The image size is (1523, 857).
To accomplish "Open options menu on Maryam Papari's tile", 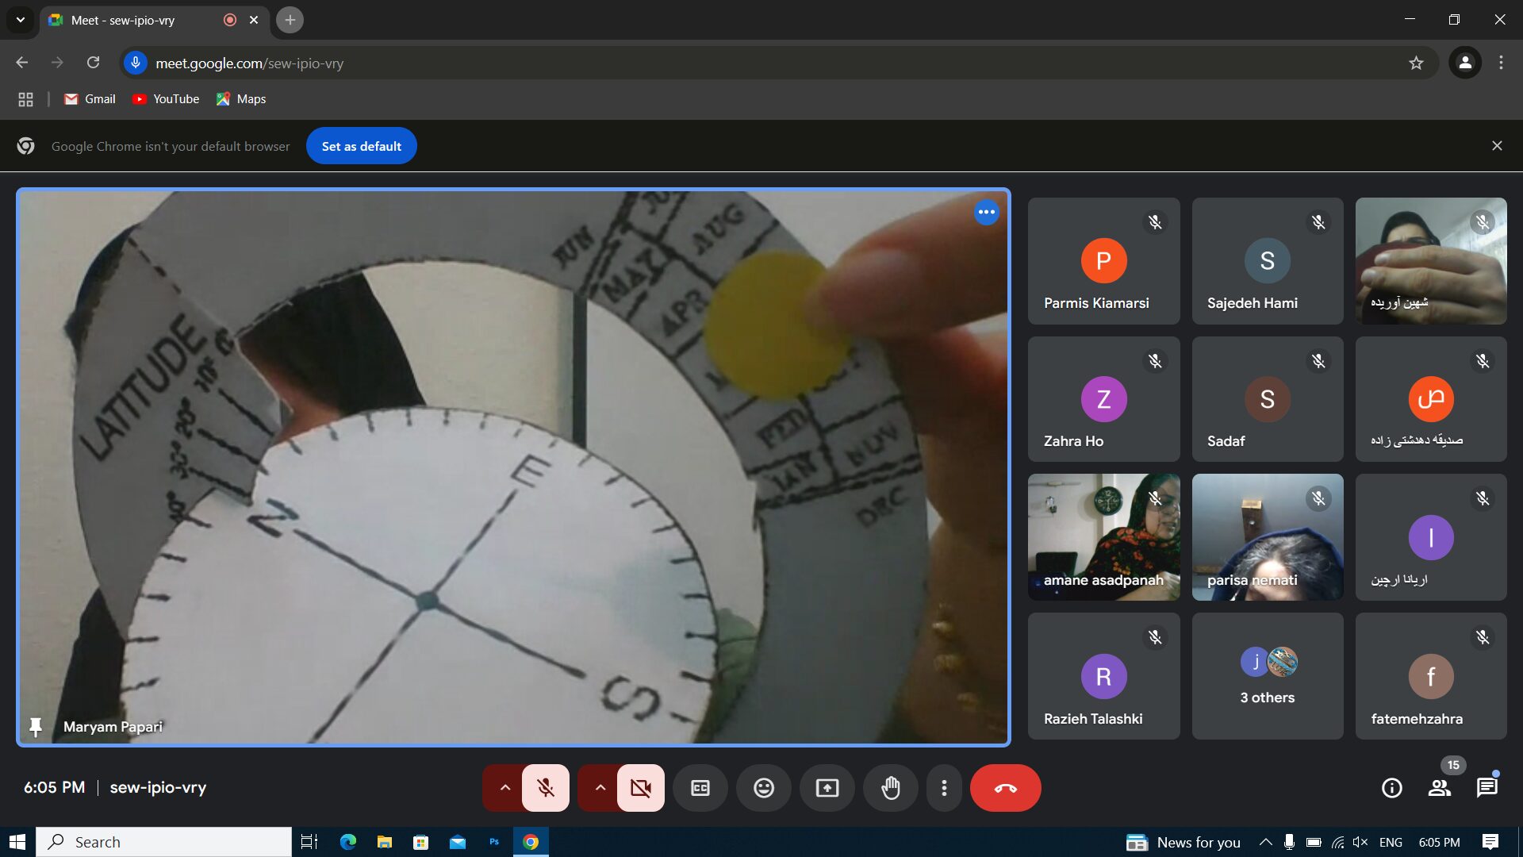I will coord(987,212).
